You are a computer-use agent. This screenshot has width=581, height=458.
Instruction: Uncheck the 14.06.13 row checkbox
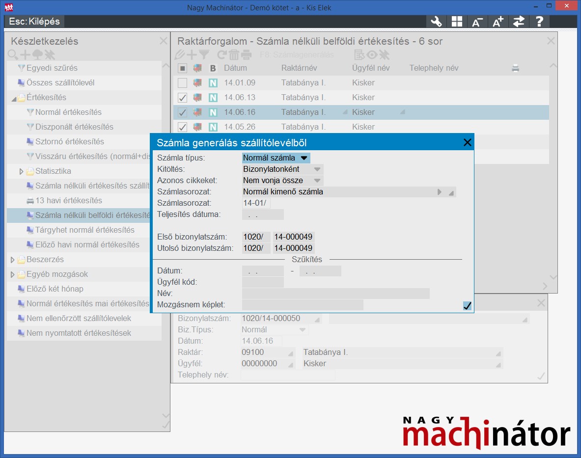(182, 98)
